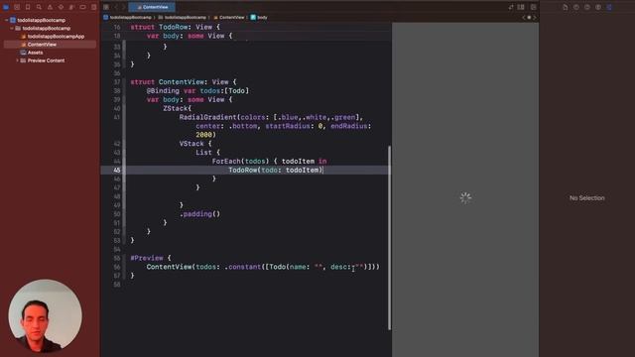Go forward in editor history
The height and width of the screenshot is (357, 635).
(123, 7)
